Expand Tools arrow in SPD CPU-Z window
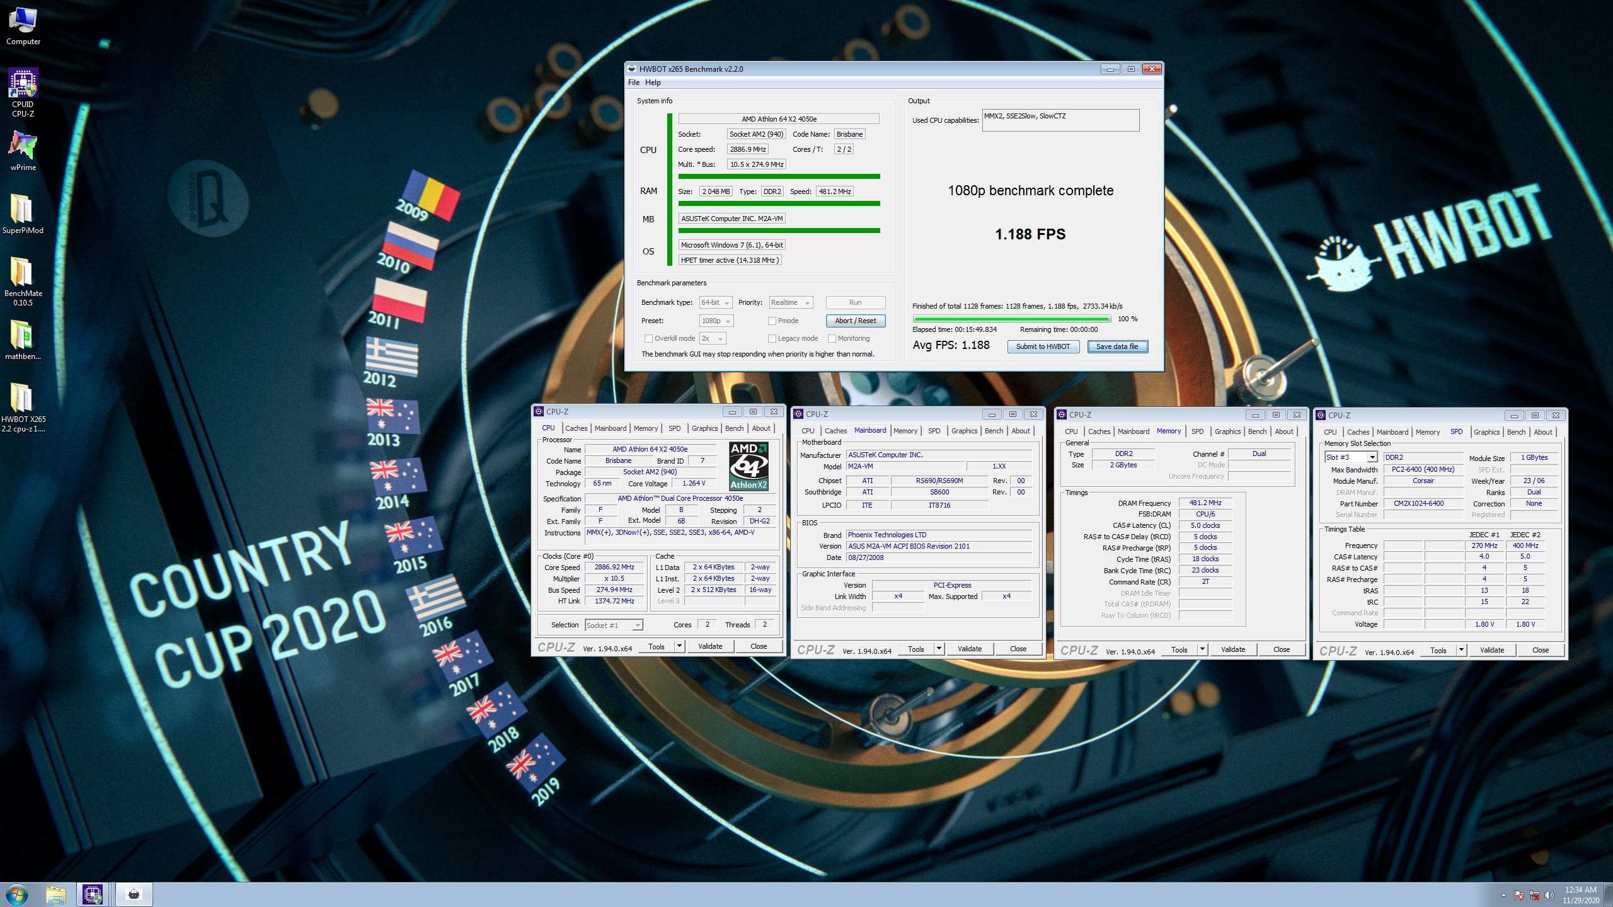The height and width of the screenshot is (907, 1613). coord(1461,650)
